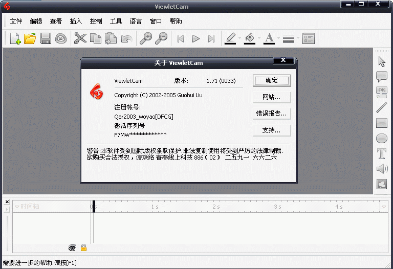Open the timeline right-end dropdown arrow
The width and height of the screenshot is (393, 269).
point(384,207)
